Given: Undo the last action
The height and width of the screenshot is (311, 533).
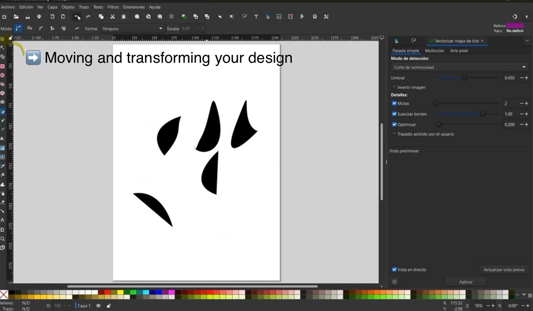Looking at the screenshot, I should coord(77,17).
